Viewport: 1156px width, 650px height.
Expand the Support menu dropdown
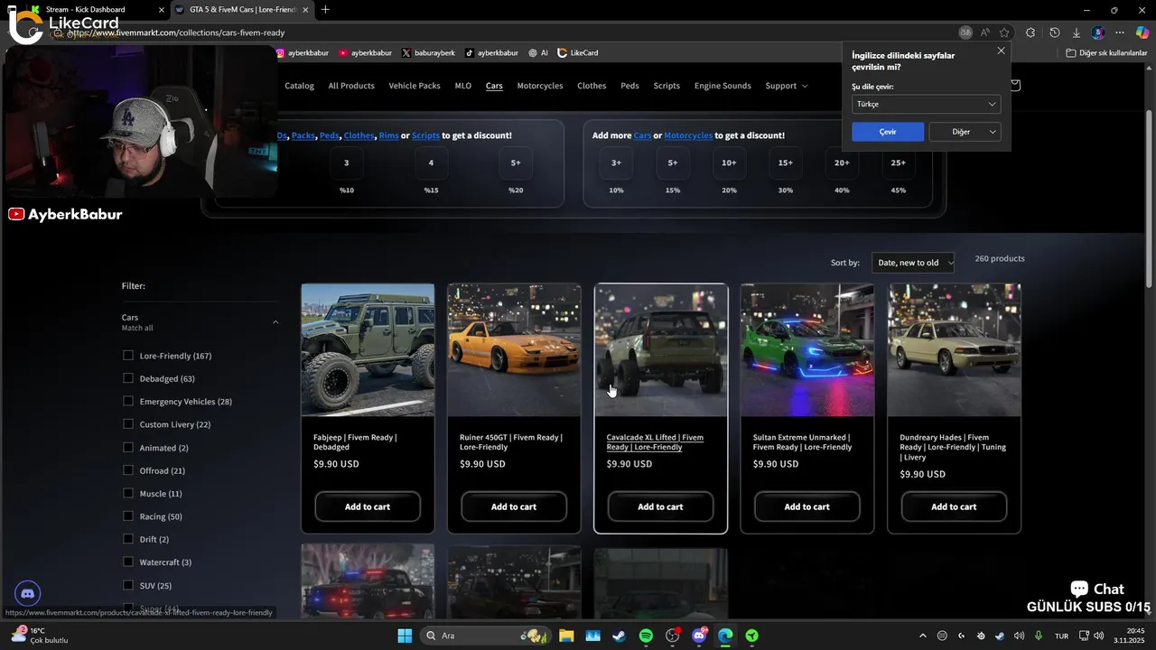[786, 86]
